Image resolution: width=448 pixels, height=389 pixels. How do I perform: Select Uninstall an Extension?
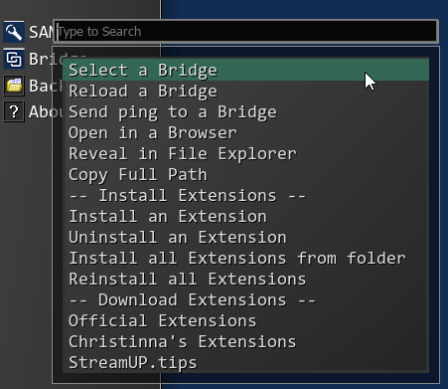245,237
